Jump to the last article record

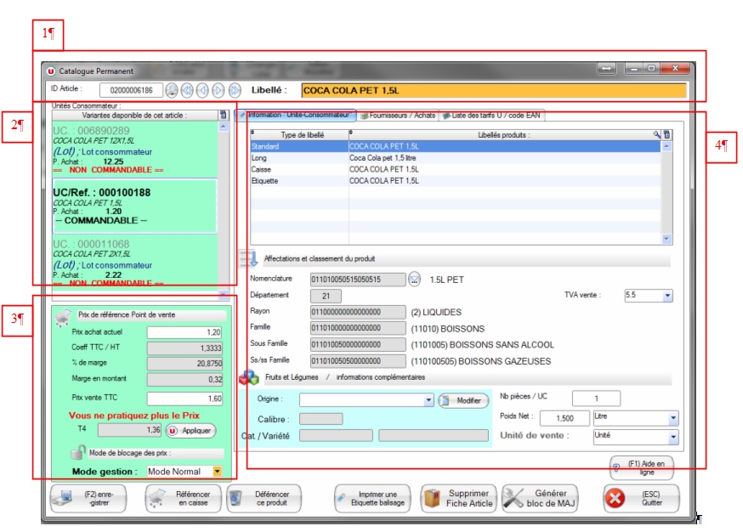coord(234,90)
